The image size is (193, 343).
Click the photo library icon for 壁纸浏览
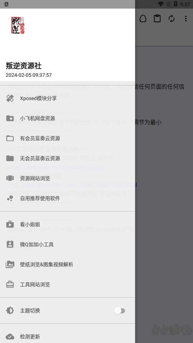click(x=10, y=264)
